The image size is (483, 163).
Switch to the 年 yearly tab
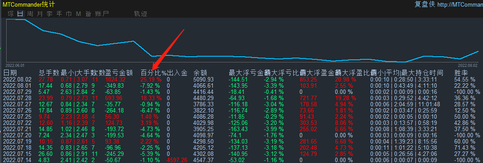click(x=59, y=14)
